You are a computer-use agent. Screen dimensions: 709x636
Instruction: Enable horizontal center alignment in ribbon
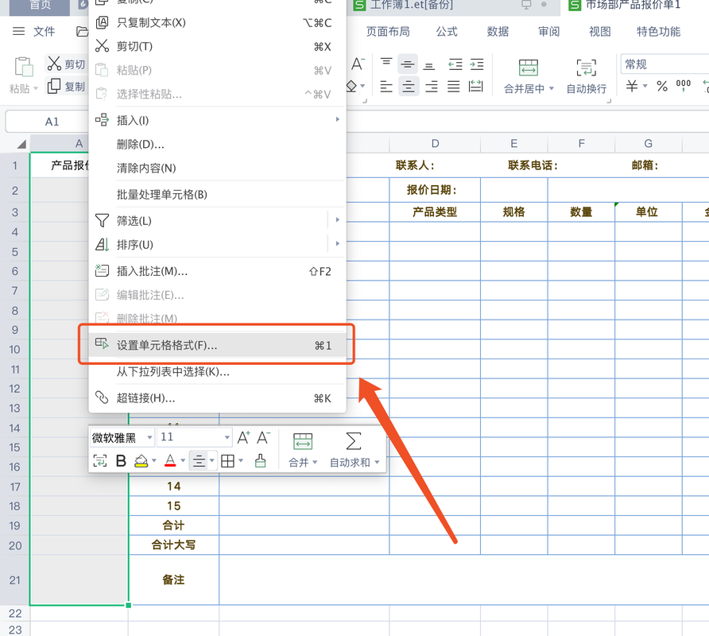409,87
